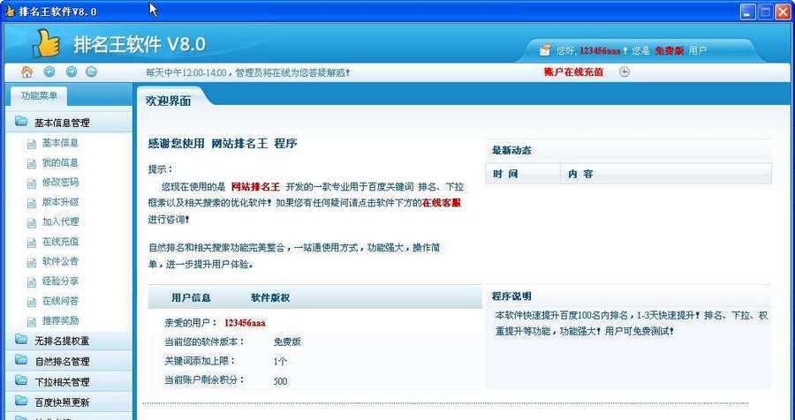The height and width of the screenshot is (420, 795).
Task: Click the document icon next to 基本信息
Action: coord(32,144)
